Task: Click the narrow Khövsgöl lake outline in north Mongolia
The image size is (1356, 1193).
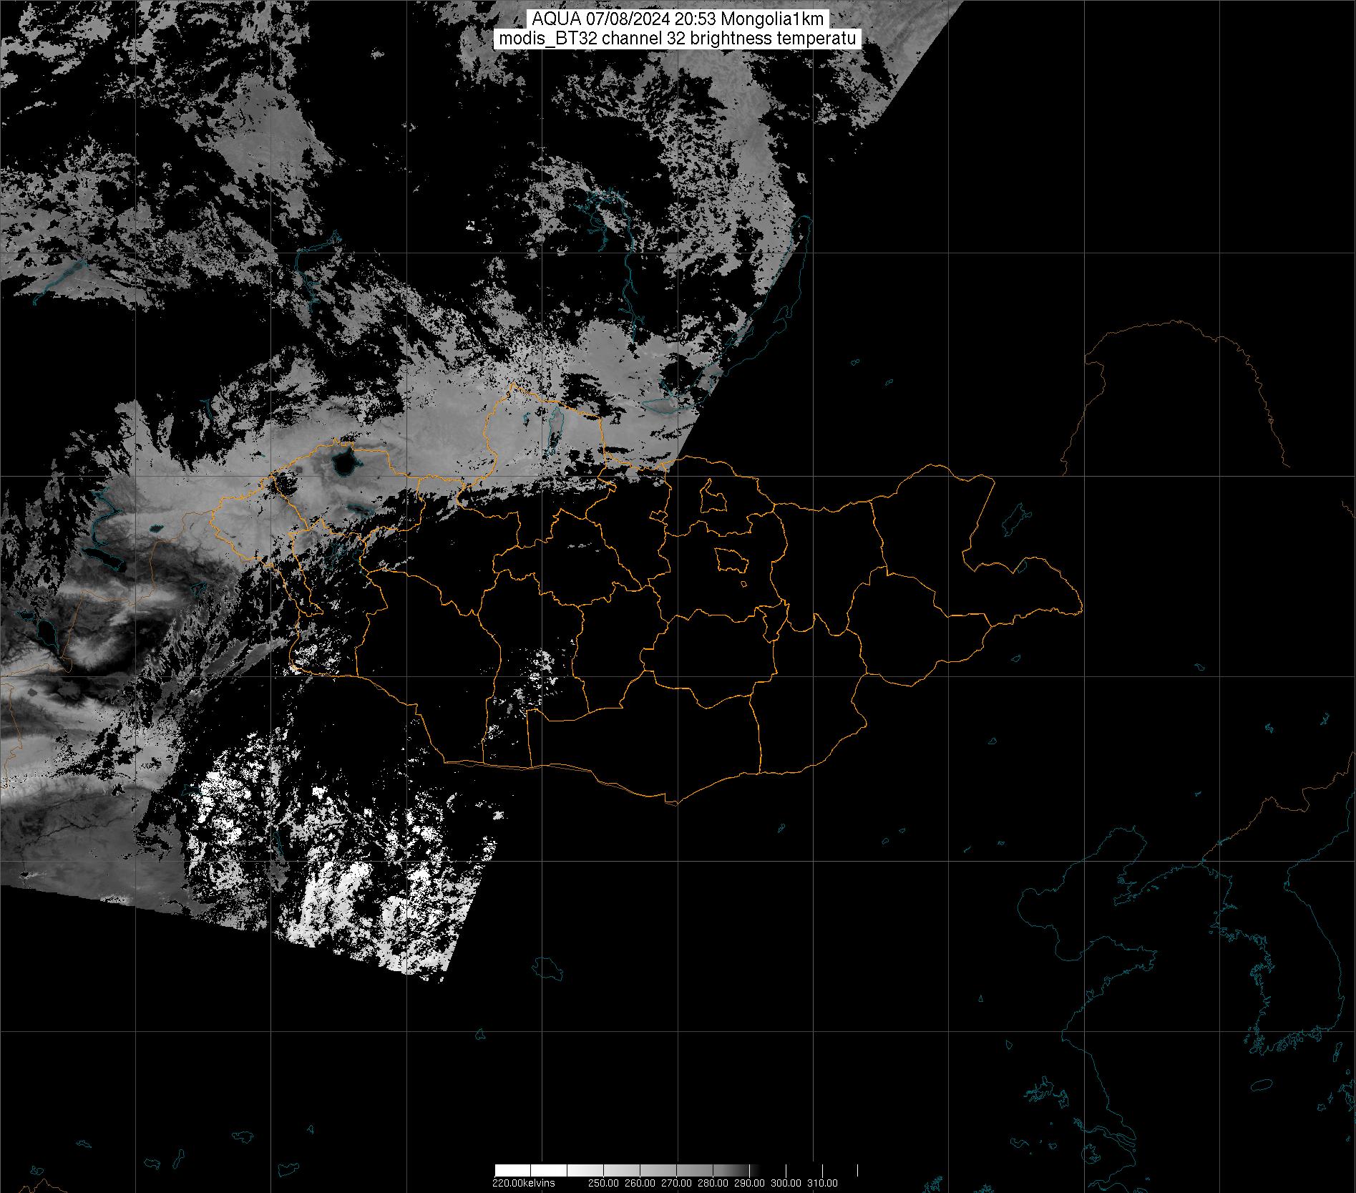Action: 553,435
